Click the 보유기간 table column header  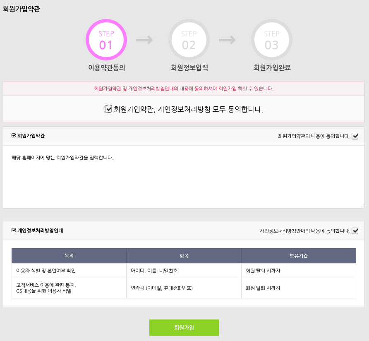point(298,256)
